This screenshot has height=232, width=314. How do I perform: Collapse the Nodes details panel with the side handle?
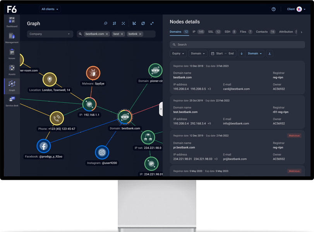click(161, 109)
